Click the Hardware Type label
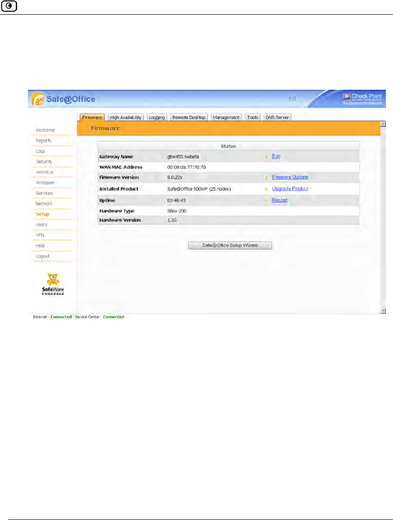This screenshot has width=393, height=520. (x=117, y=211)
